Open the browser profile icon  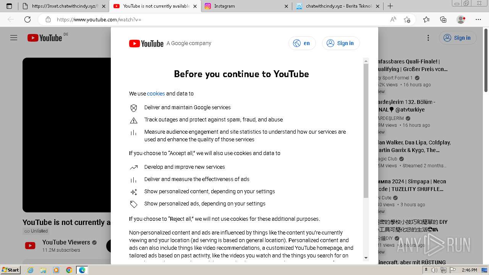pyautogui.click(x=461, y=19)
